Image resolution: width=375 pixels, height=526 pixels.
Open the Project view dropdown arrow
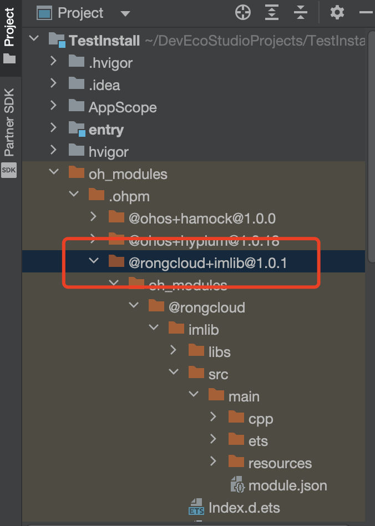click(125, 14)
